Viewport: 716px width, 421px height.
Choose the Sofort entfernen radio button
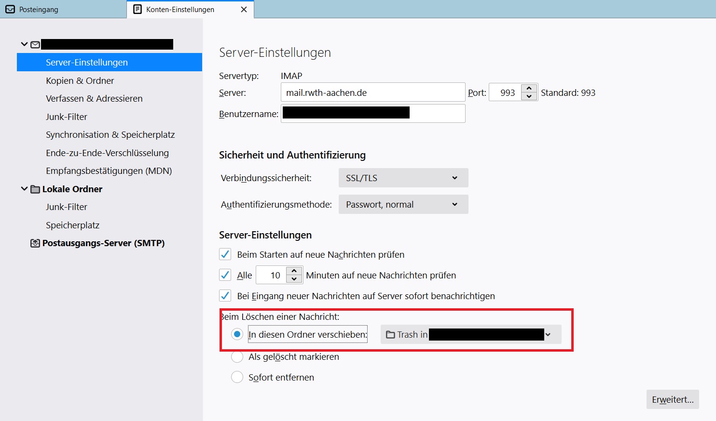tap(237, 377)
